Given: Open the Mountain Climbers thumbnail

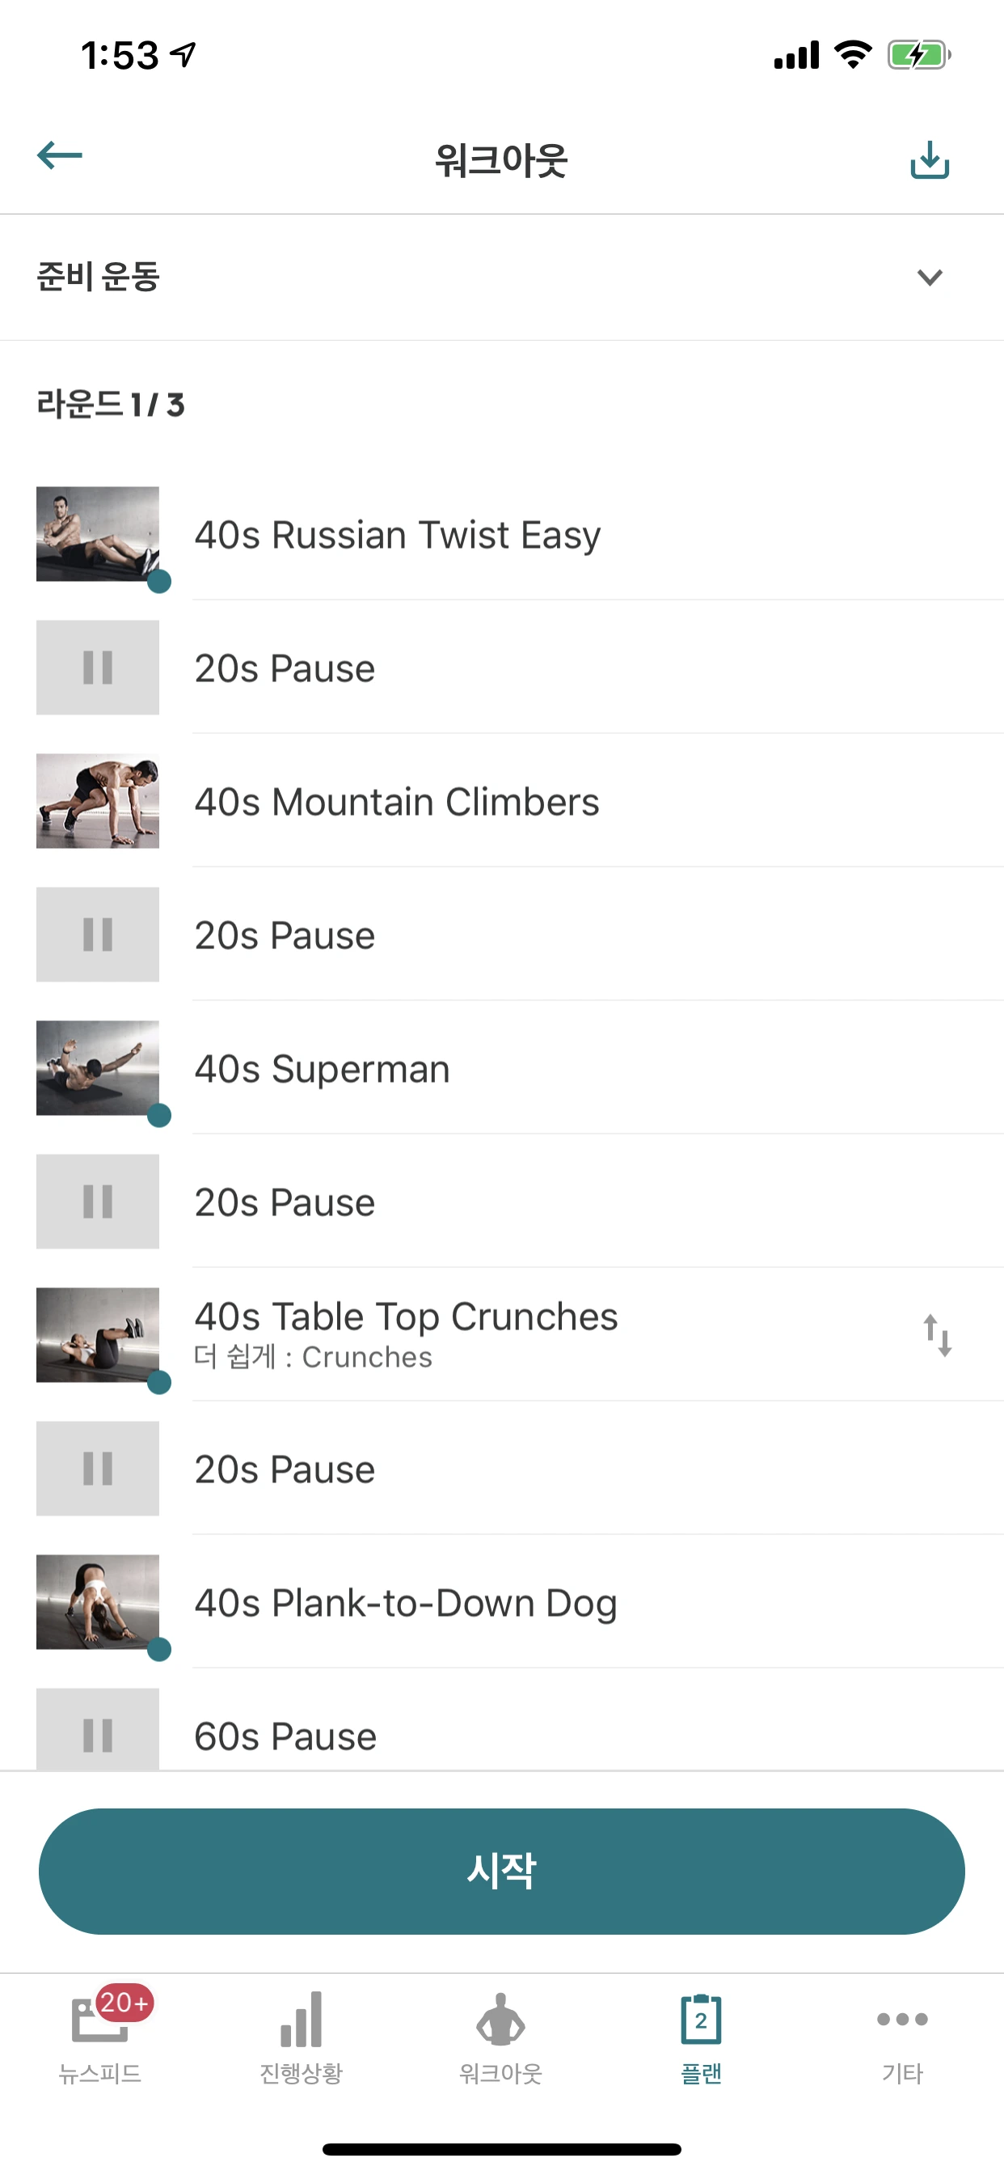Looking at the screenshot, I should [x=98, y=800].
